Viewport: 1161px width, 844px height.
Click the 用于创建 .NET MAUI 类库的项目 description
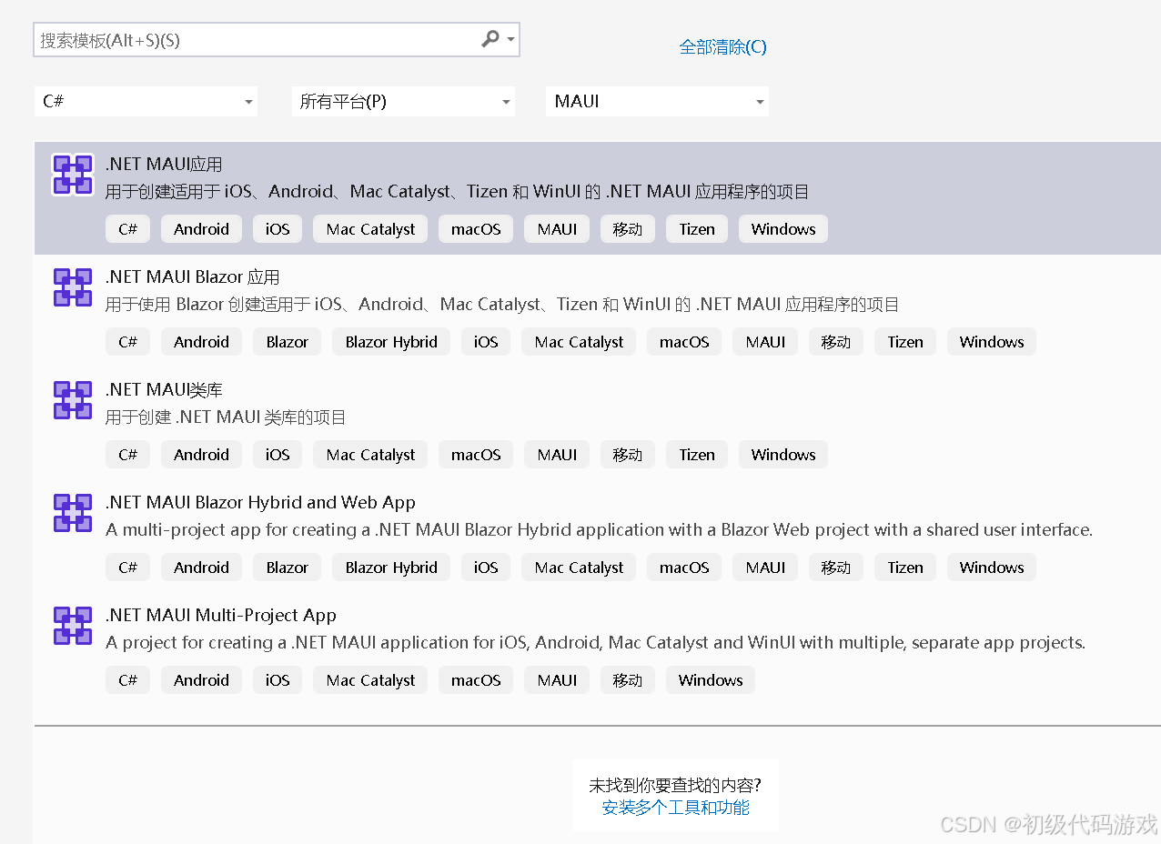226,417
